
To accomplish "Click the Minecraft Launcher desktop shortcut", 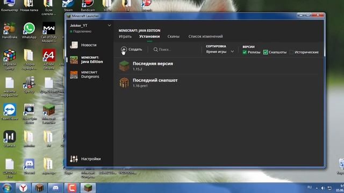I will (x=49, y=114).
